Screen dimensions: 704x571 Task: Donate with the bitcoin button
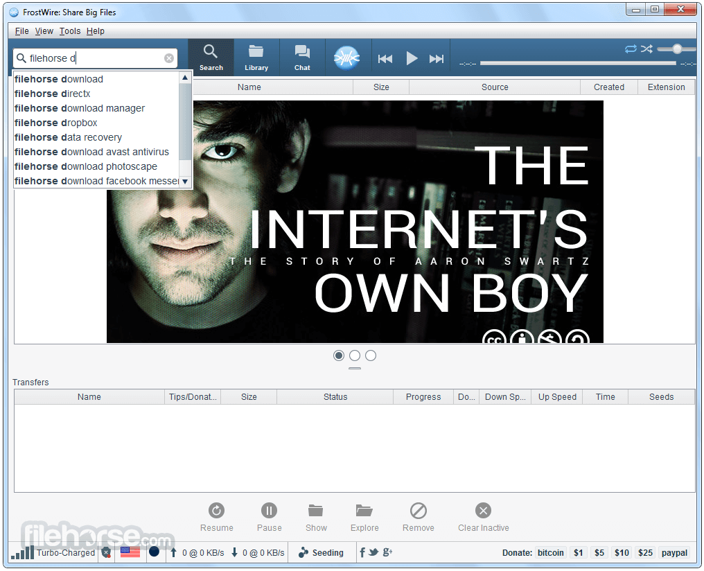(x=550, y=552)
